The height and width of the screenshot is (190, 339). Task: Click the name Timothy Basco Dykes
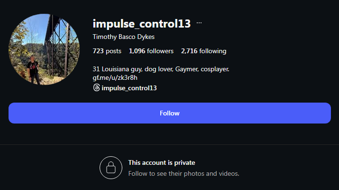pos(124,37)
